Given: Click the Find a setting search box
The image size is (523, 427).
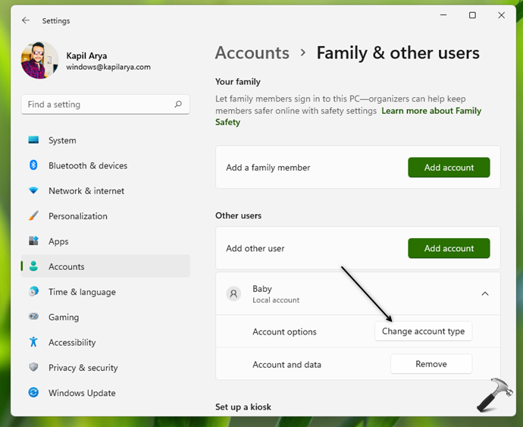Looking at the screenshot, I should (x=99, y=105).
